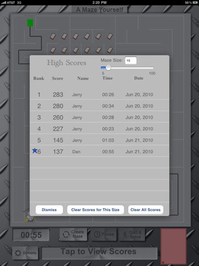Click the runner icon on Quit & Solve
The height and width of the screenshot is (266, 199).
125,234
